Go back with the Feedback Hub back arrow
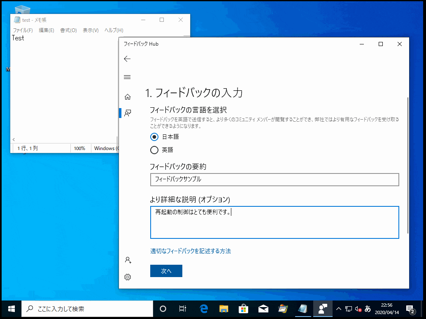 click(127, 59)
